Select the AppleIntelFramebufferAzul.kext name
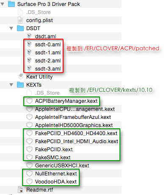Image resolution: width=164 pixels, height=195 pixels. [73, 117]
